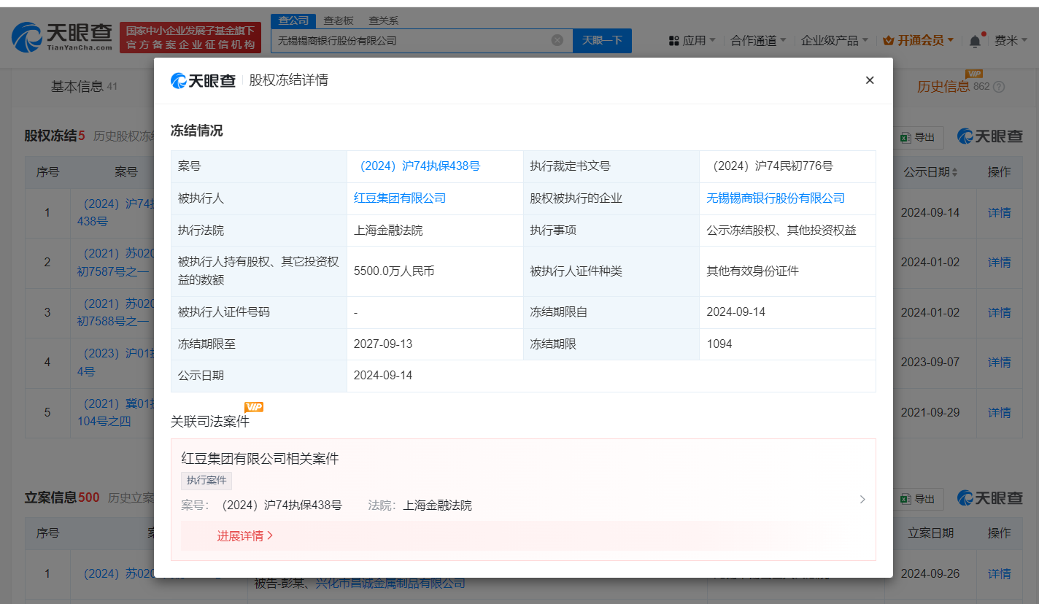Viewport: 1039px width, 604px height.
Task: Open the 应用 grid apps icon
Action: (x=673, y=40)
